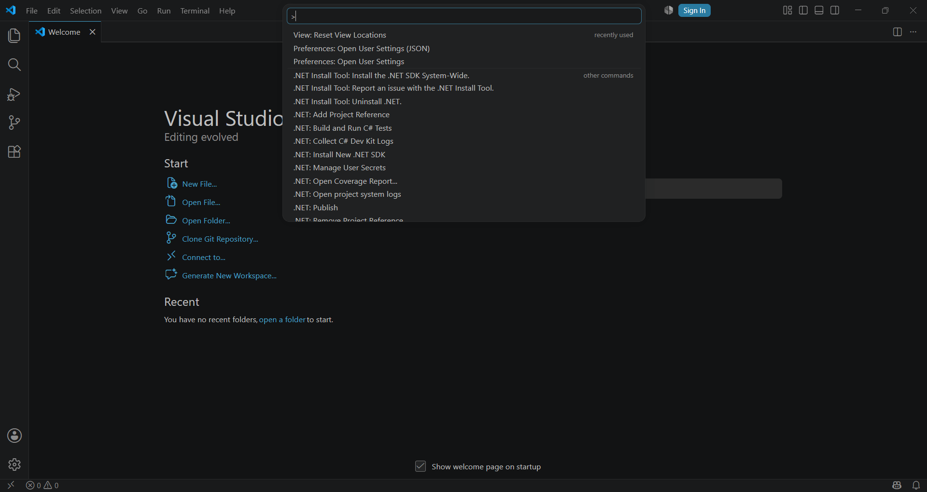927x492 pixels.
Task: Select View: Reset View Locations command
Action: click(x=463, y=35)
